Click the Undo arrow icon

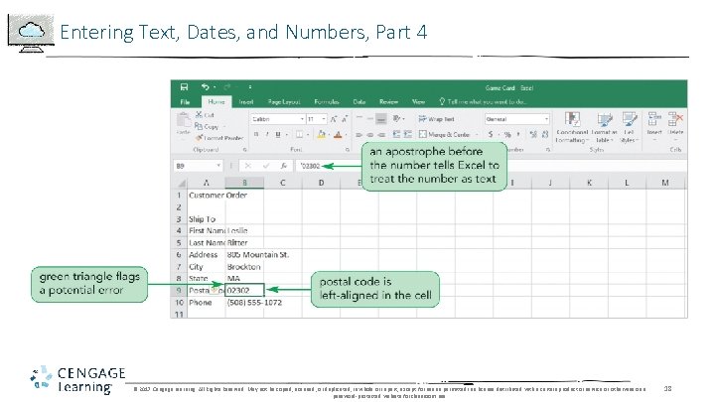click(x=206, y=87)
